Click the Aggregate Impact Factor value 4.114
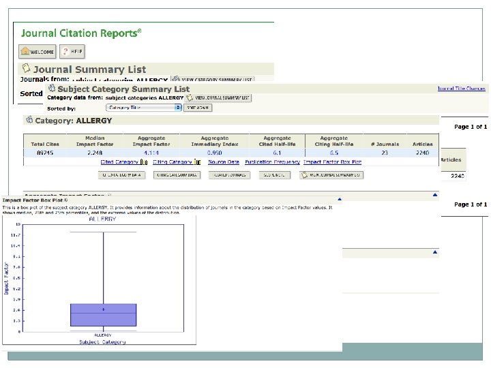Image resolution: width=491 pixels, height=368 pixels. pyautogui.click(x=151, y=153)
